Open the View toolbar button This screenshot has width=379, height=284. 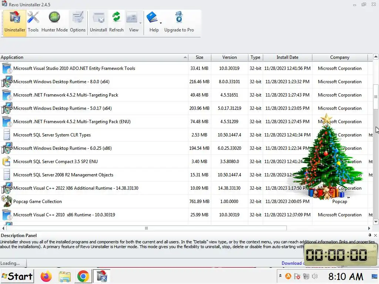tap(133, 23)
